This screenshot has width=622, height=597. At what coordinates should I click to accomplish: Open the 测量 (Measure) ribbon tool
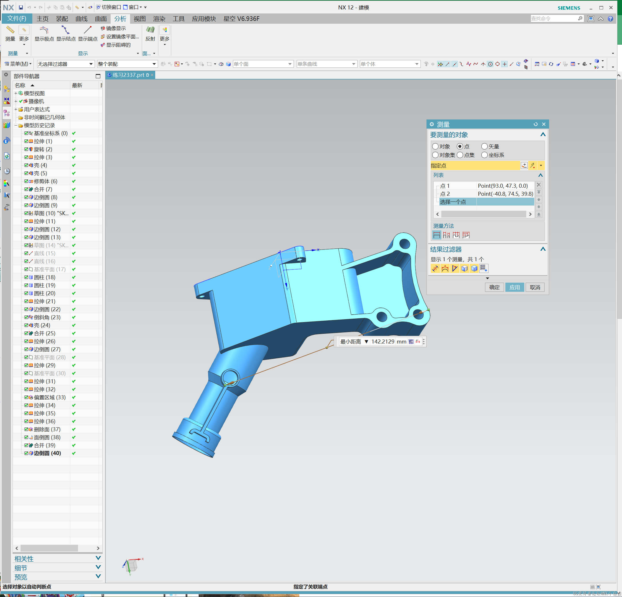pos(10,34)
